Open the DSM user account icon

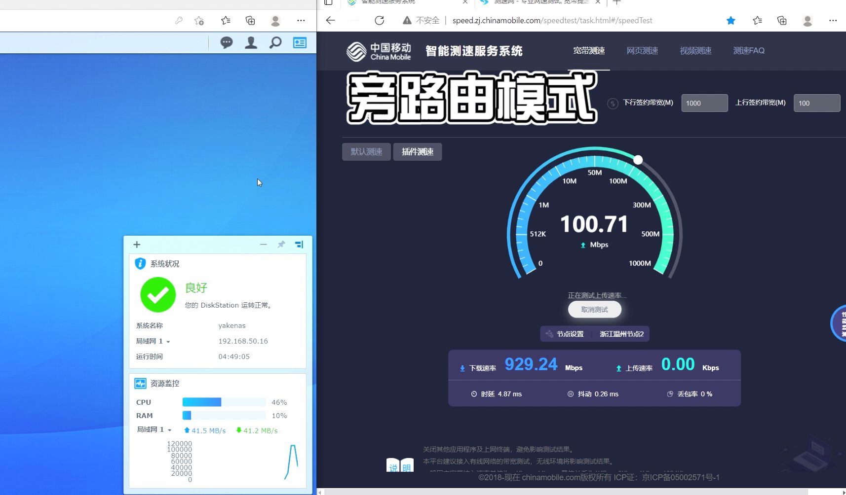pos(251,43)
